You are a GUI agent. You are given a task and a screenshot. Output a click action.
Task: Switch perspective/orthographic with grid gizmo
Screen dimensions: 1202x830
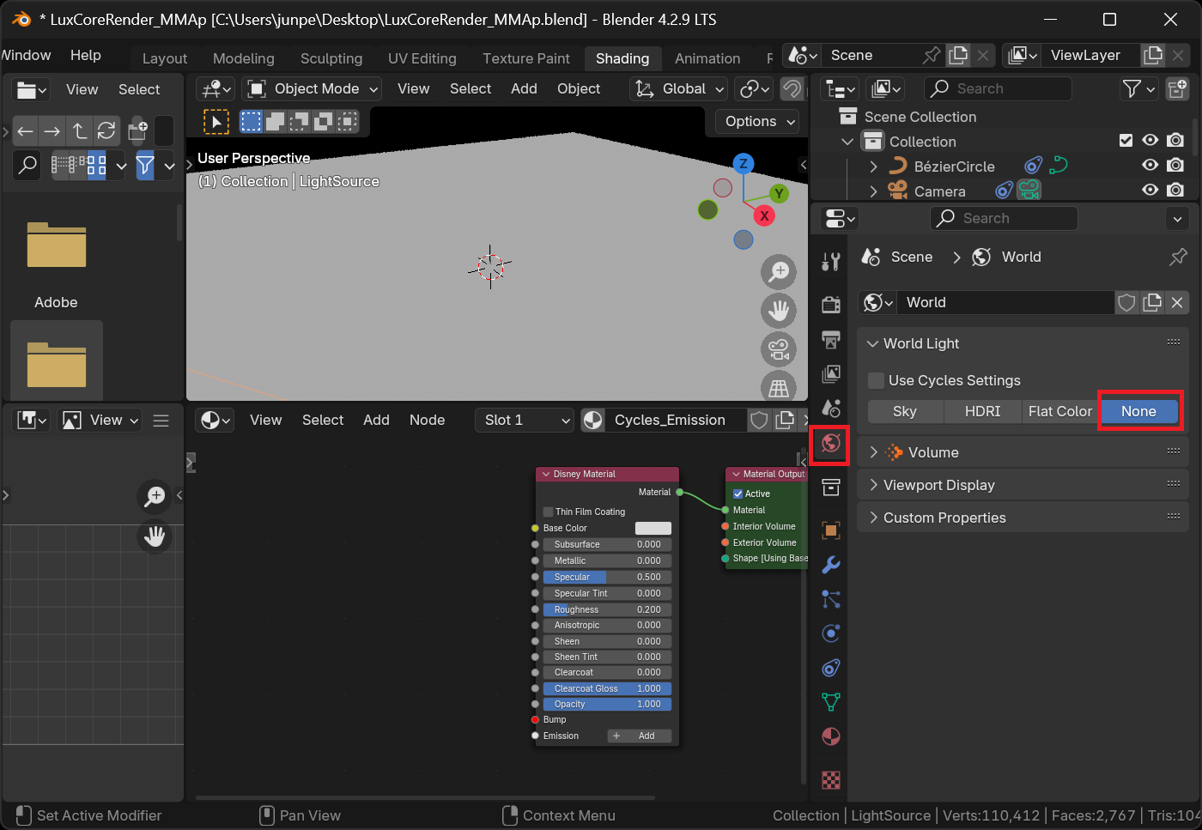[778, 388]
